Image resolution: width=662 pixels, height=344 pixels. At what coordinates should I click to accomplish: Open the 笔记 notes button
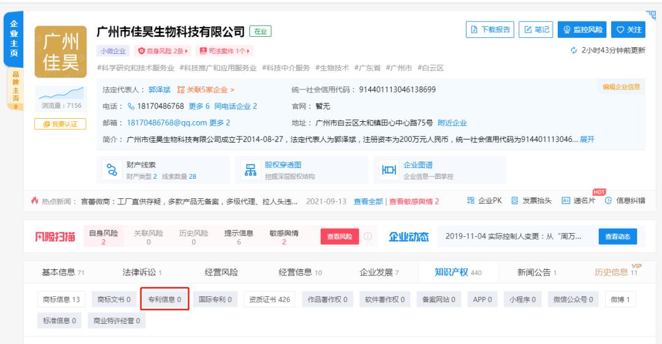(x=536, y=29)
